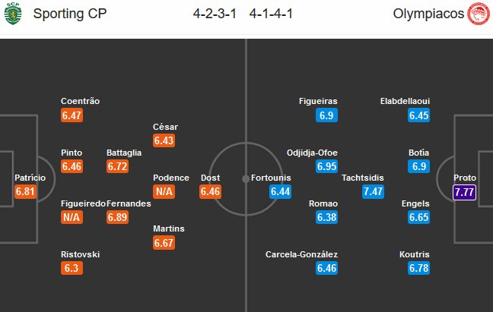
Task: Select player name Carcela-González
Action: [x=301, y=254]
